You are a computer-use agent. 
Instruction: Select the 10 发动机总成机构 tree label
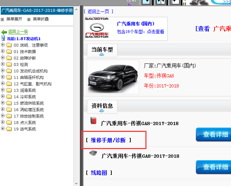click(31, 71)
